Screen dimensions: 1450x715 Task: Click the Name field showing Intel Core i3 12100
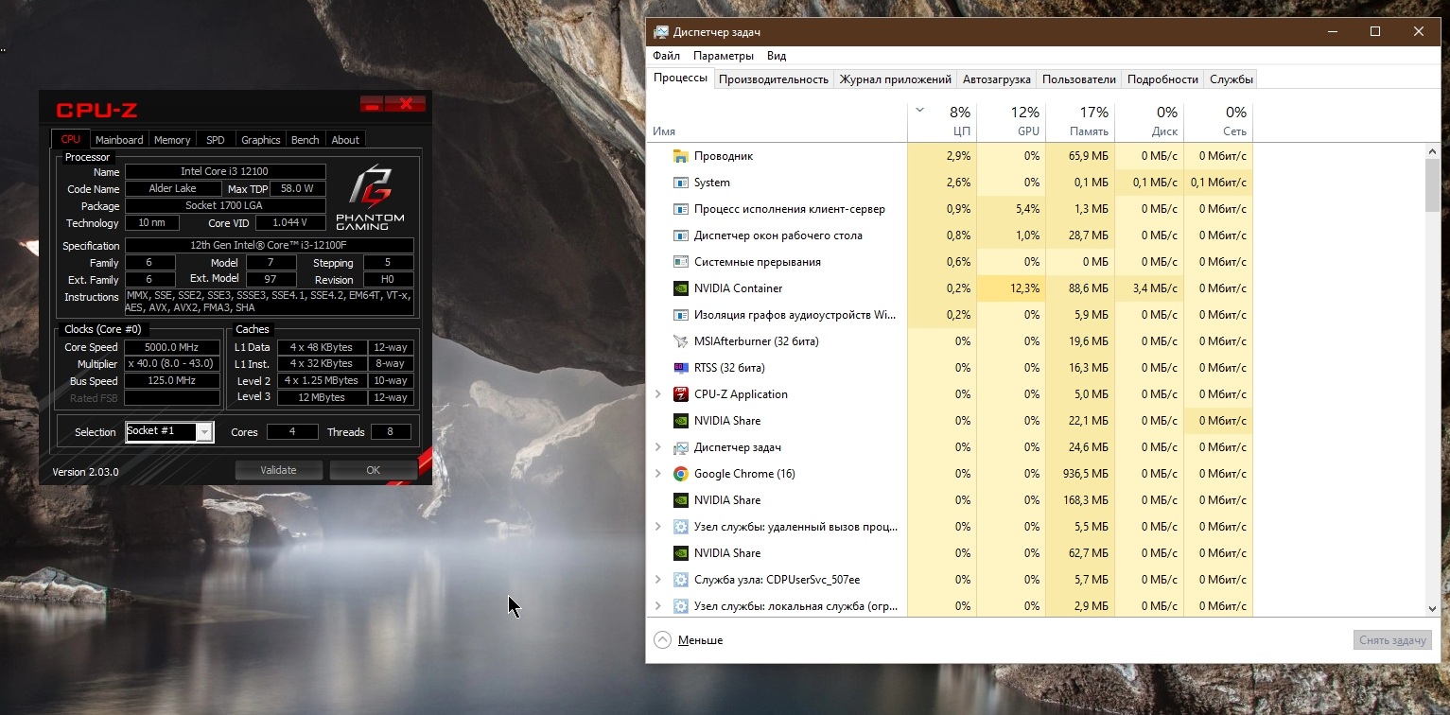(x=225, y=172)
